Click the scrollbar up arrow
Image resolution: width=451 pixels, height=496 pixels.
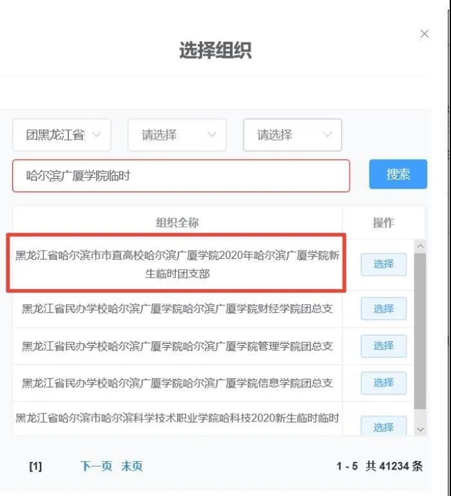coord(420,246)
